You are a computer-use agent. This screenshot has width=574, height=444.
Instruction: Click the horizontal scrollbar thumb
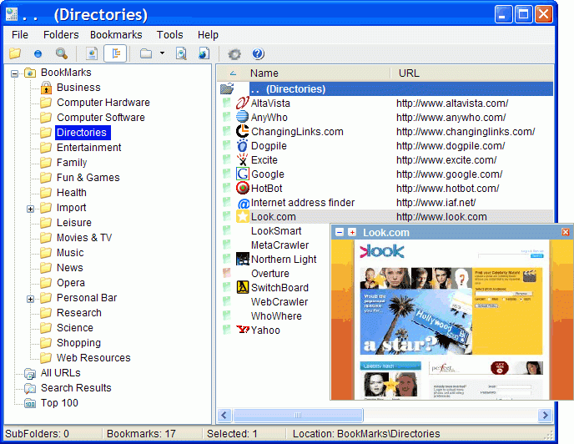tap(298, 415)
